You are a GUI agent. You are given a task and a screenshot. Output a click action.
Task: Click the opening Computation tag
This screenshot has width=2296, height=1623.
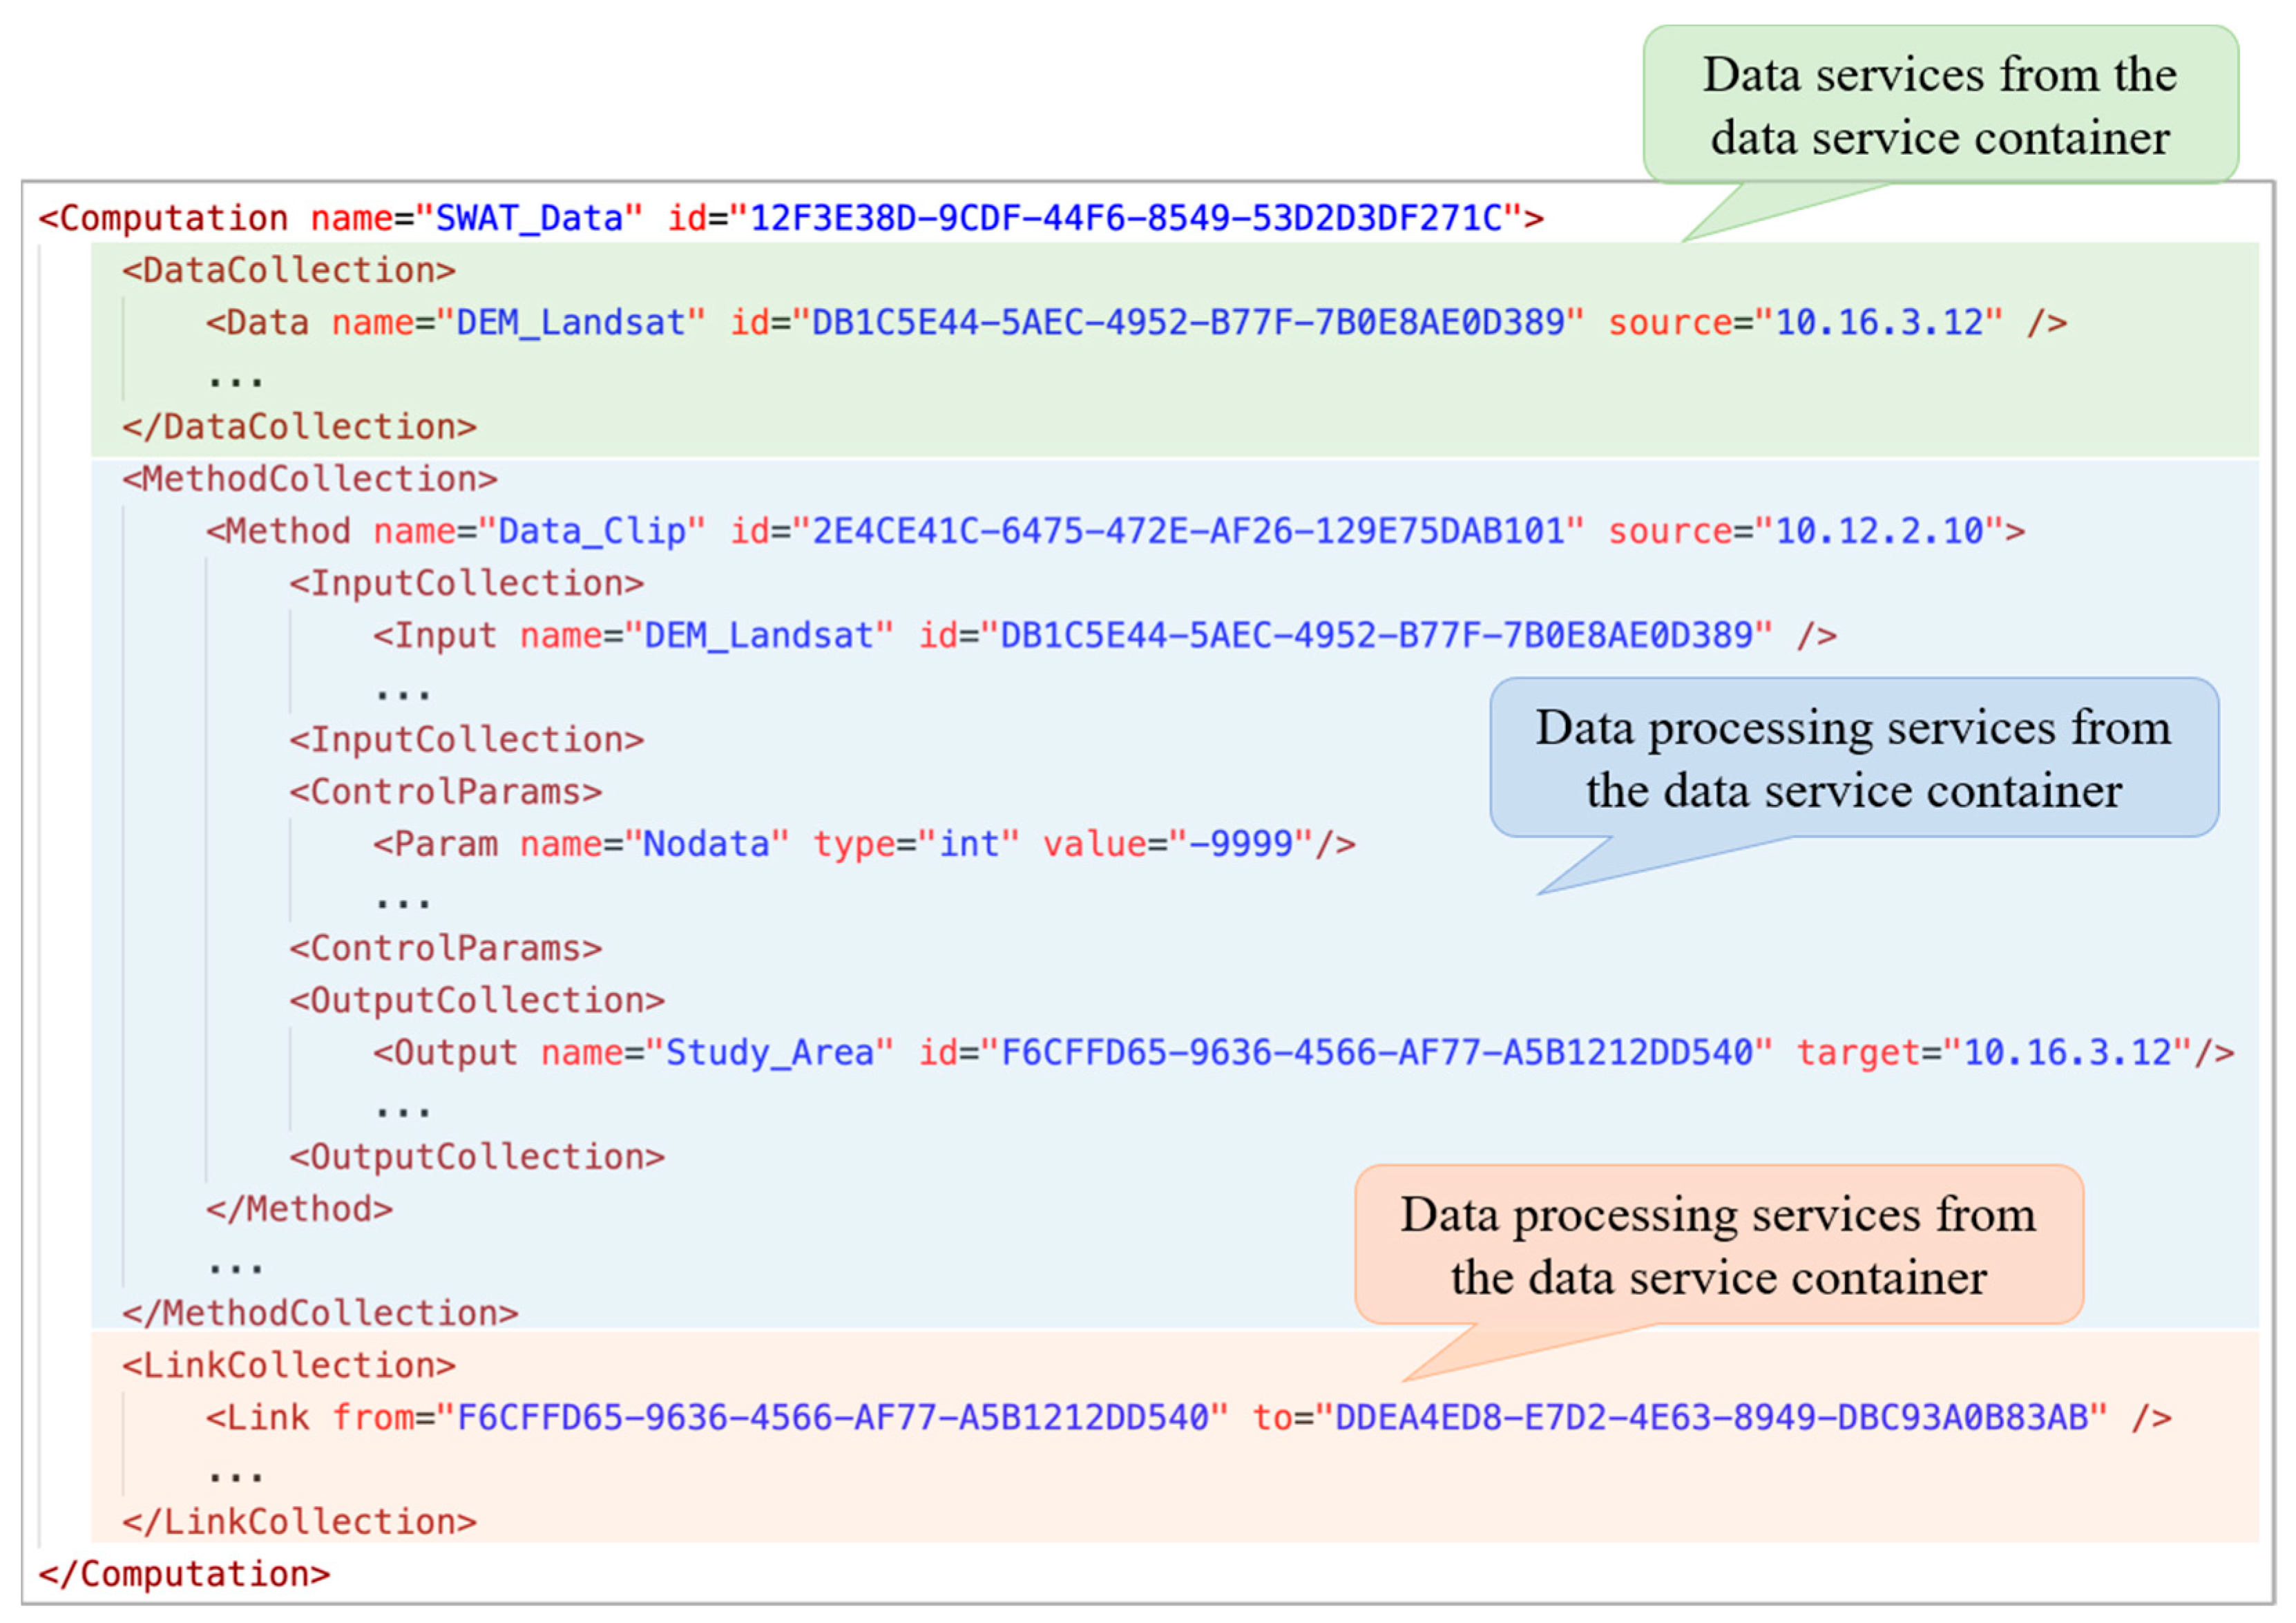(x=163, y=218)
